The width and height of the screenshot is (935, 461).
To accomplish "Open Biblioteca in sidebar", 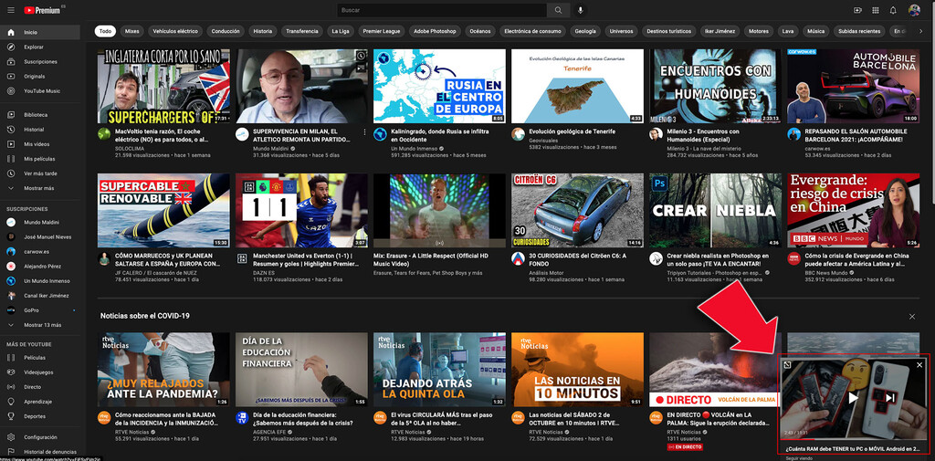I will click(x=40, y=114).
